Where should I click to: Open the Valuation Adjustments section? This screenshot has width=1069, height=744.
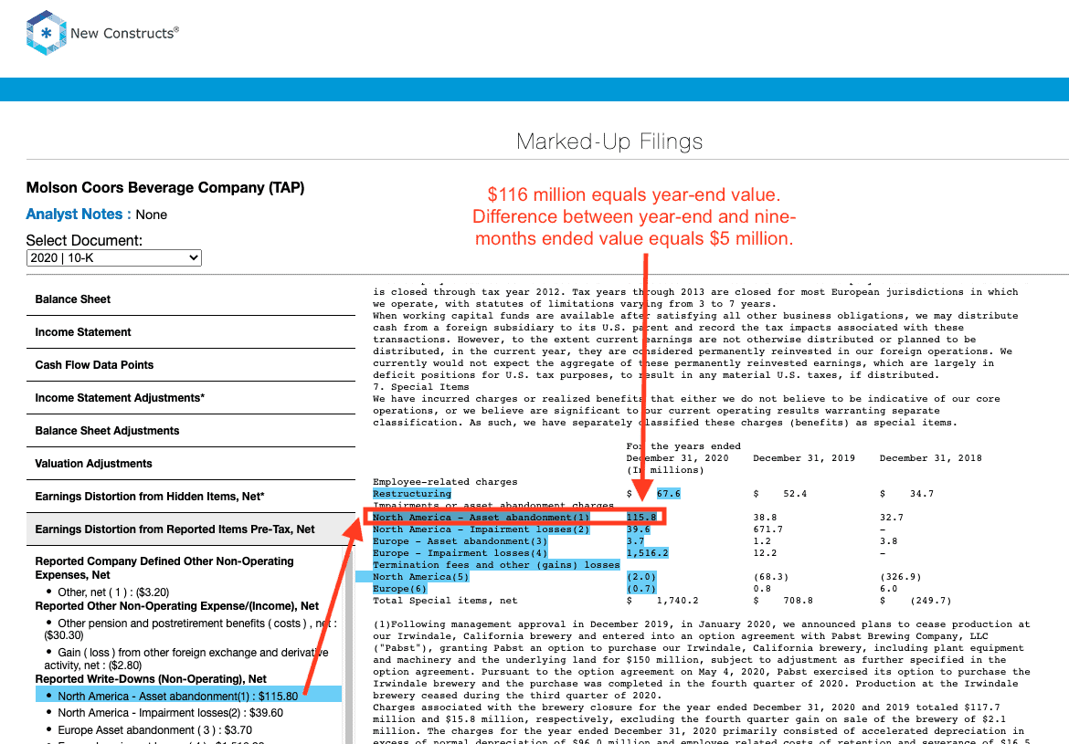point(191,464)
